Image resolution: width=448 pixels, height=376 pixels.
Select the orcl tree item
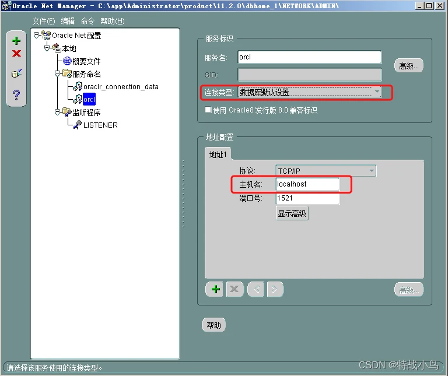click(x=89, y=99)
